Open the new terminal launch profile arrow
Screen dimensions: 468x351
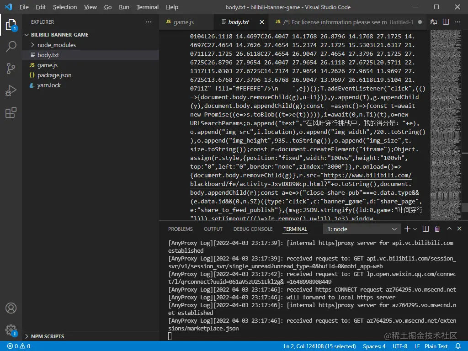[x=415, y=229]
